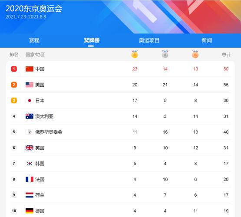Click the bronze medal column icon
The width and height of the screenshot is (241, 217).
click(x=195, y=54)
